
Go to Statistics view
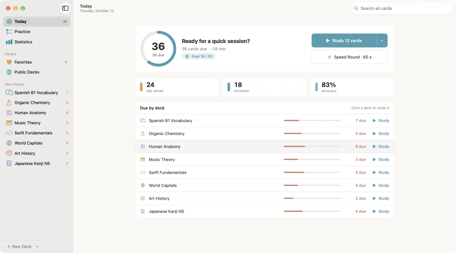pyautogui.click(x=37, y=42)
